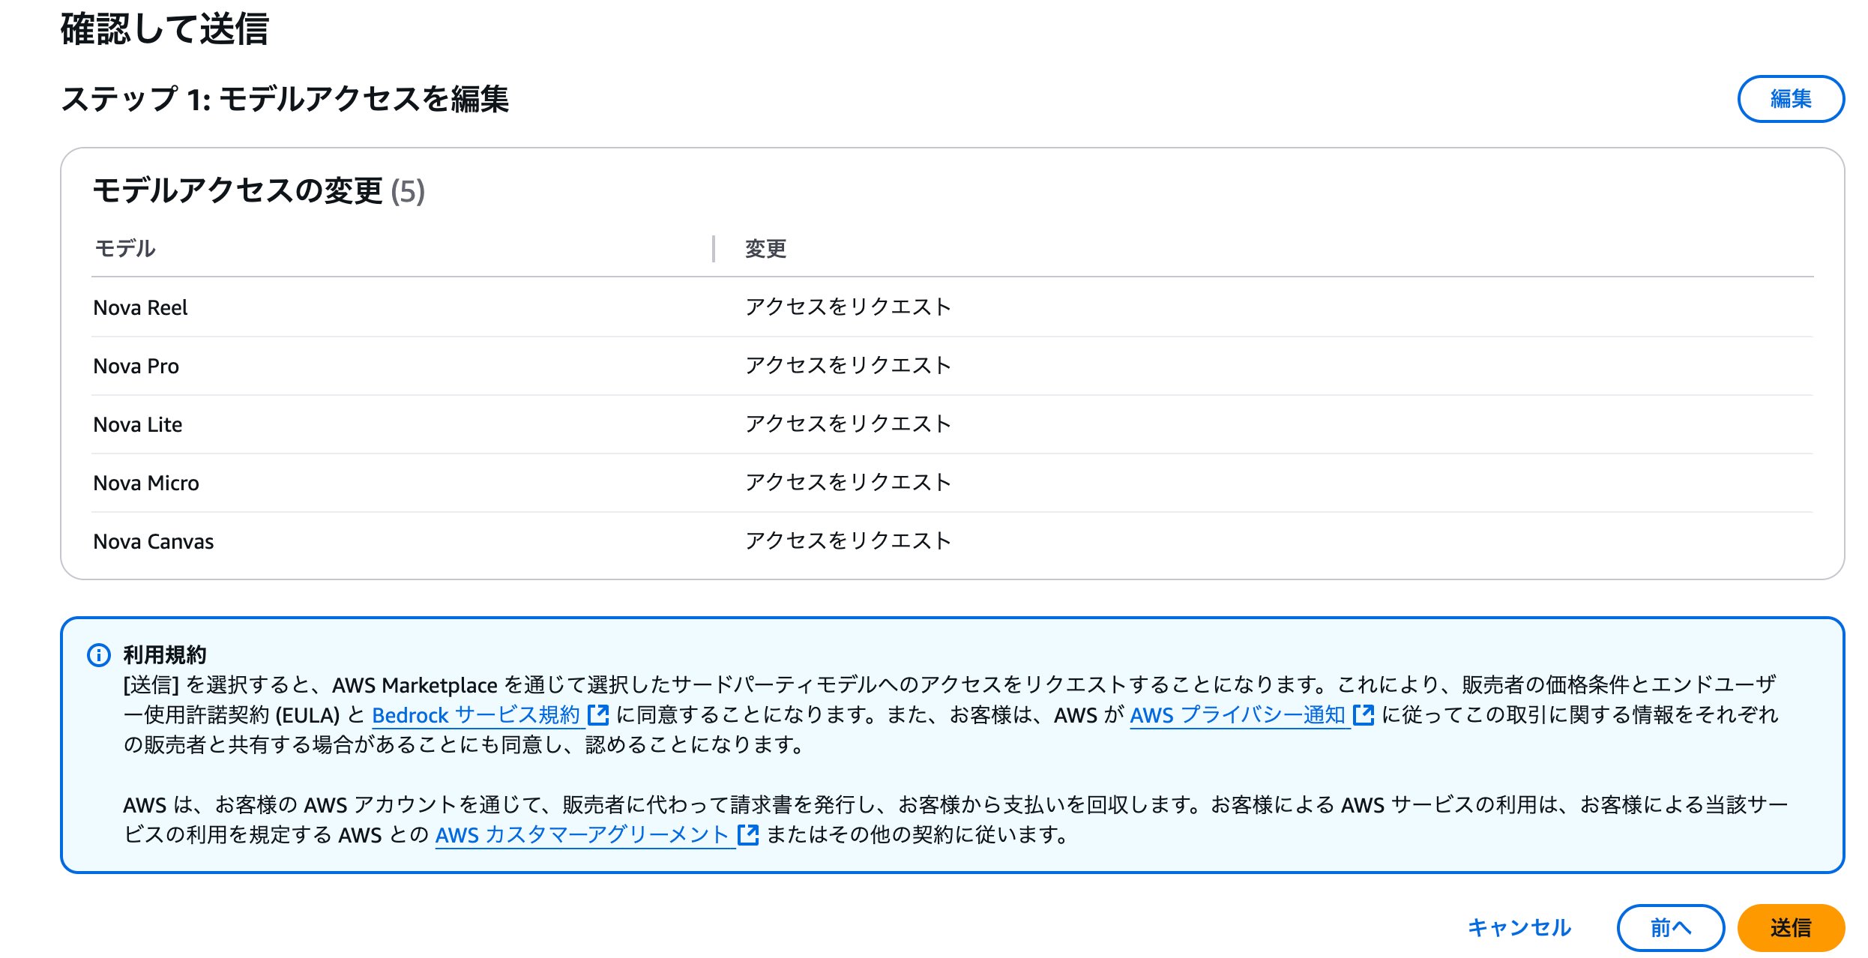
Task: Select the Nova Reel model row
Action: pos(952,307)
